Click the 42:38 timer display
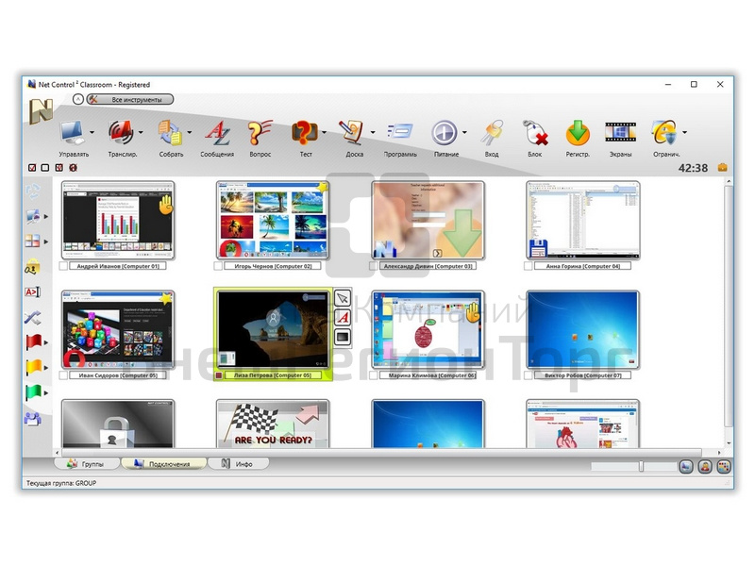 (x=693, y=168)
